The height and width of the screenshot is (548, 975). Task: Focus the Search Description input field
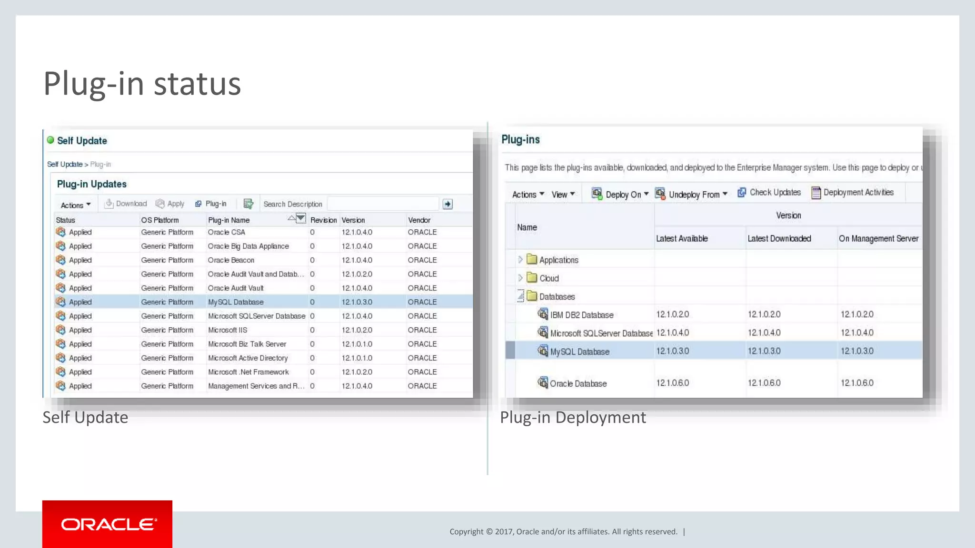point(383,204)
